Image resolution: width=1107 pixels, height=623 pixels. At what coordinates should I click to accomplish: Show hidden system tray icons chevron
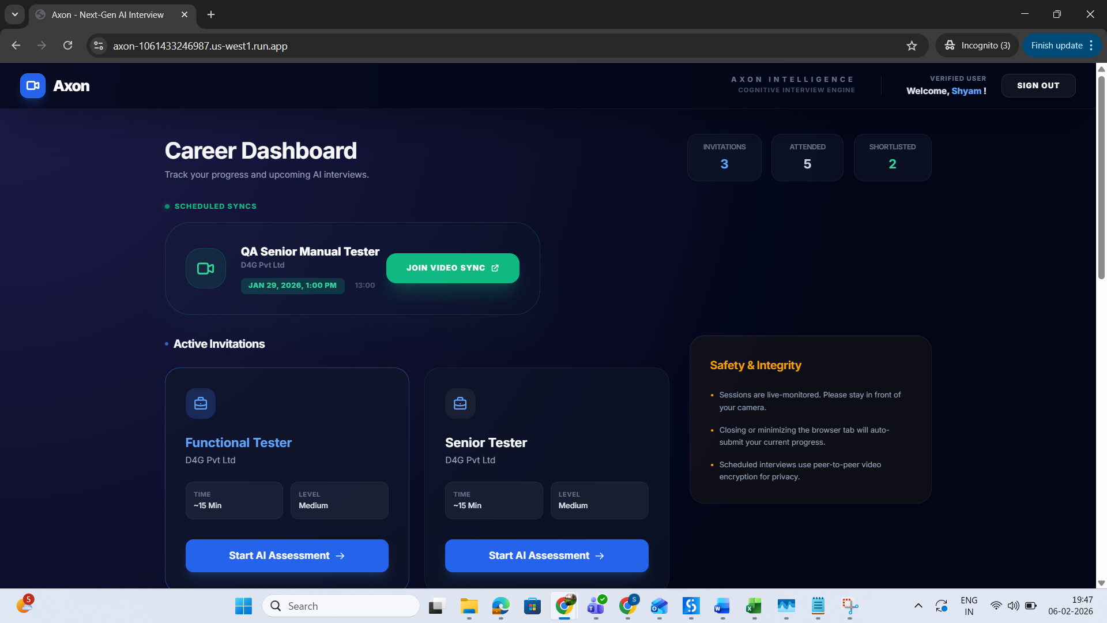pyautogui.click(x=918, y=606)
